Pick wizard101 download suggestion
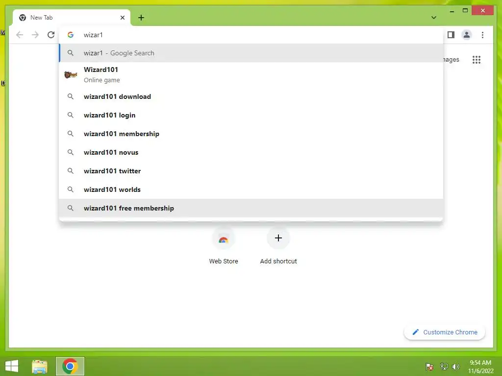The image size is (502, 376). [x=251, y=96]
